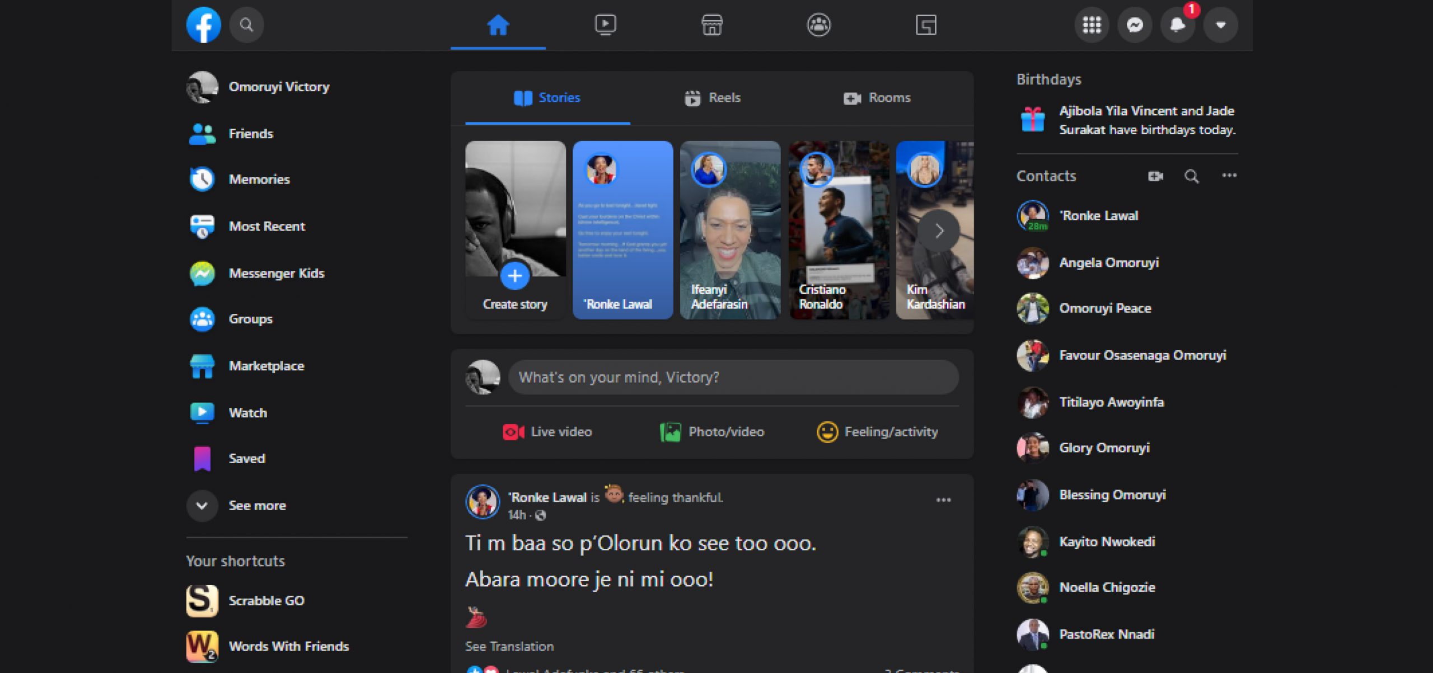The image size is (1433, 673).
Task: Choose Feeling/activity for post
Action: 877,432
